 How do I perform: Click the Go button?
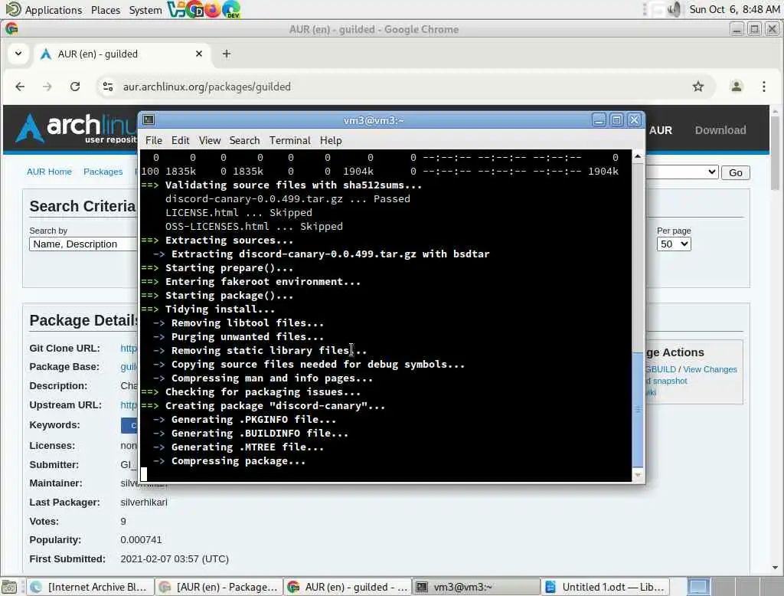click(x=735, y=172)
